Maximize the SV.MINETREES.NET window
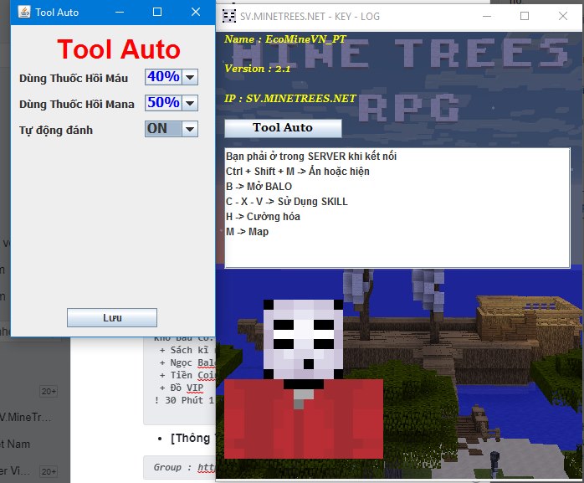The width and height of the screenshot is (584, 483). [525, 16]
